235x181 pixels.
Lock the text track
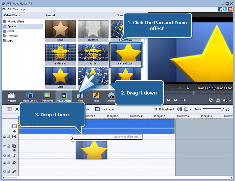point(9,155)
